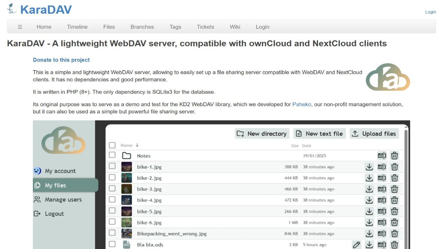This screenshot has height=249, width=443.
Task: Rename the bike-6.jpg file
Action: point(382,222)
